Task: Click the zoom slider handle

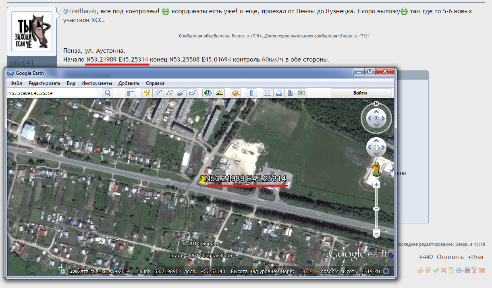Action: coord(376,209)
